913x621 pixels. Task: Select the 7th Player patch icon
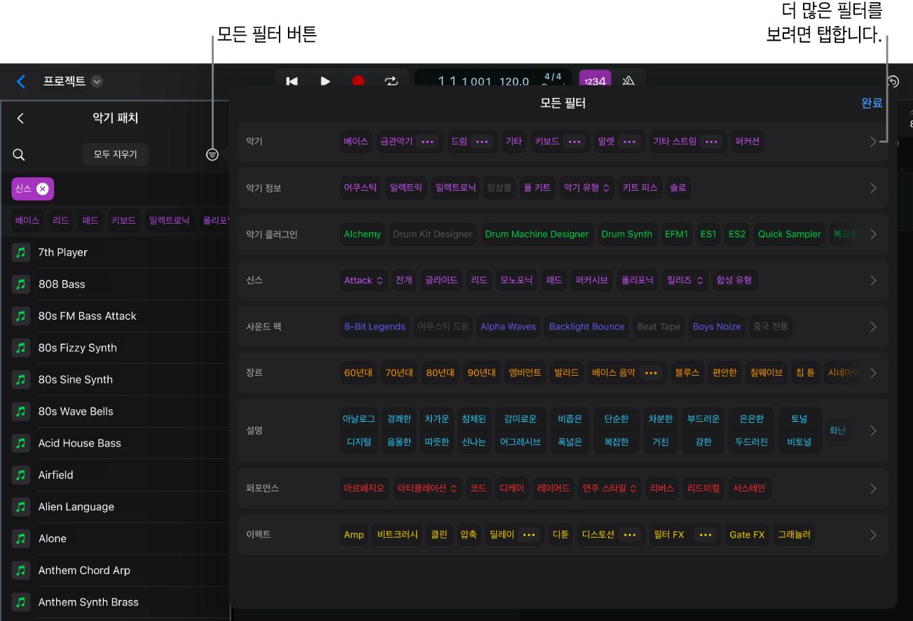coord(22,252)
